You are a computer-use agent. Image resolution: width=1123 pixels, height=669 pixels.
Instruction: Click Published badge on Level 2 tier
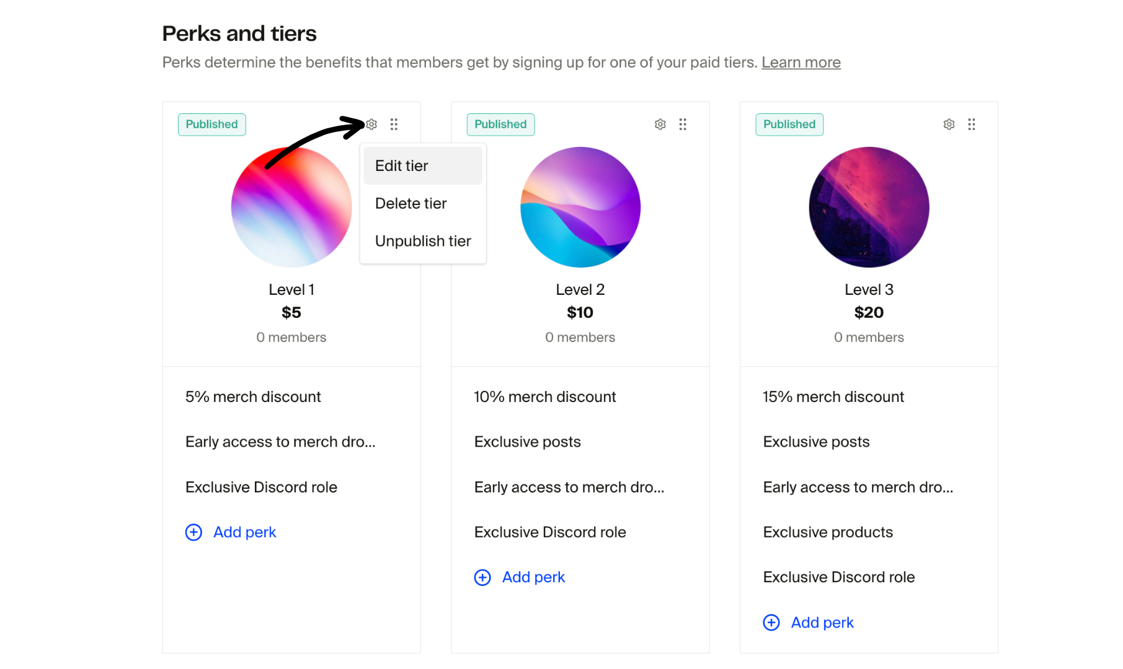(x=500, y=125)
